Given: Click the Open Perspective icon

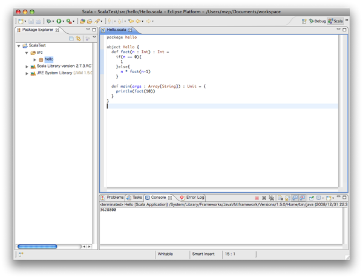Looking at the screenshot, I should point(304,21).
